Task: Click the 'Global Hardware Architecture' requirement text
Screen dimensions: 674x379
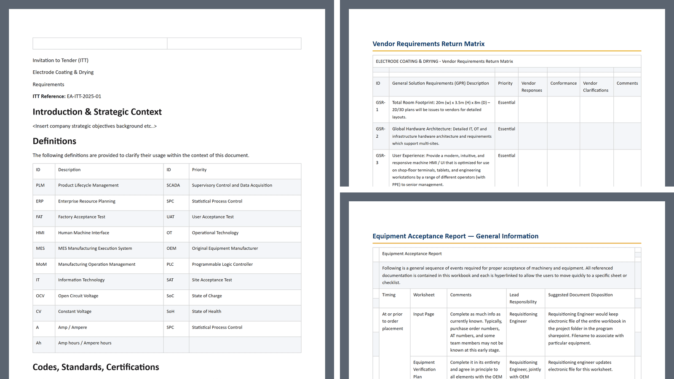Action: (x=441, y=136)
